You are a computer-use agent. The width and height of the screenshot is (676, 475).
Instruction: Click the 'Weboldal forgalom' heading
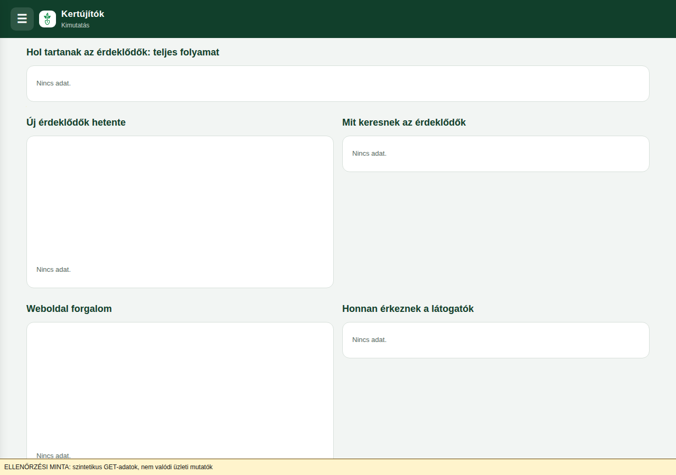coord(69,309)
